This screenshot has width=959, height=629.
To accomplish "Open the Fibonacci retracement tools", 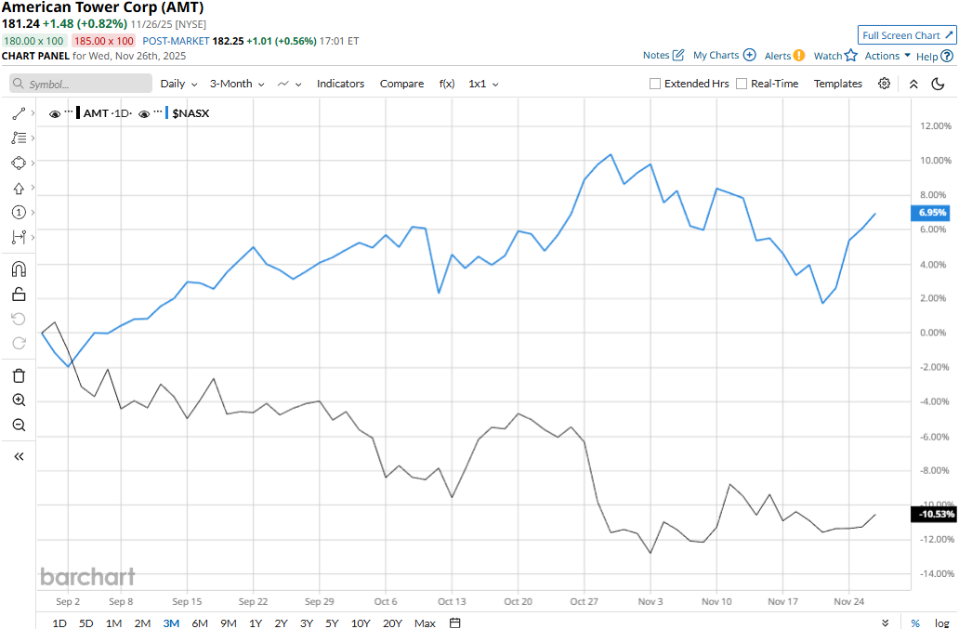I will tap(19, 138).
